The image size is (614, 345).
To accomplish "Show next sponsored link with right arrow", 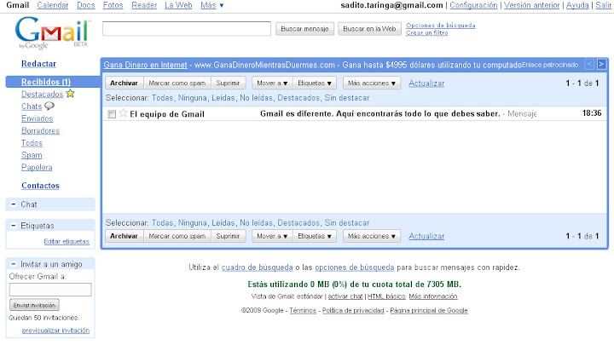I will [601, 65].
